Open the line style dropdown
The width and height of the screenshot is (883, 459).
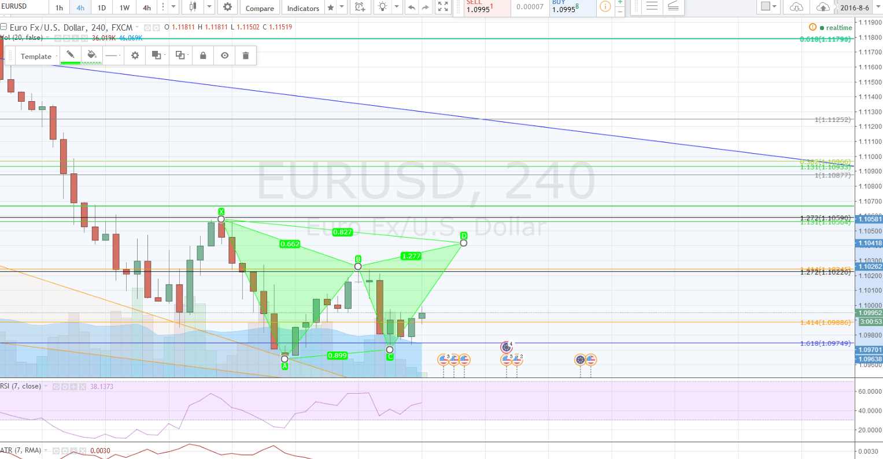point(113,55)
